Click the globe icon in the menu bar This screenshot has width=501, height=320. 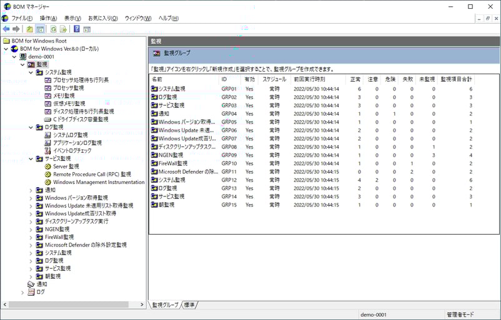point(5,18)
